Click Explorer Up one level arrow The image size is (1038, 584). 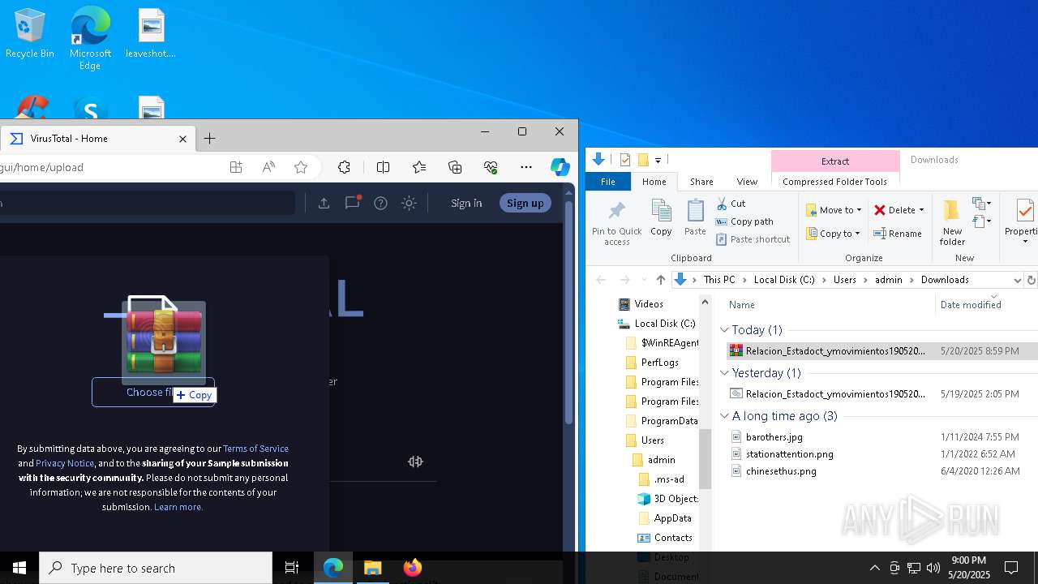point(660,280)
